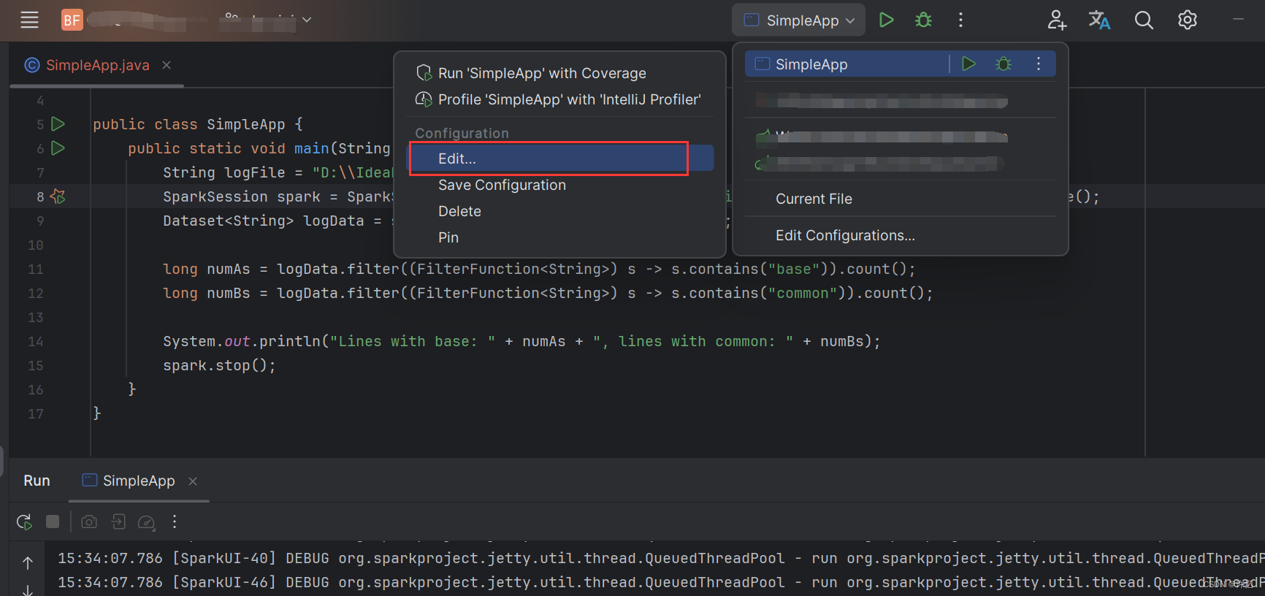Screen dimensions: 1265x596
Task: Click the gutter icon on line 8
Action: tap(58, 196)
